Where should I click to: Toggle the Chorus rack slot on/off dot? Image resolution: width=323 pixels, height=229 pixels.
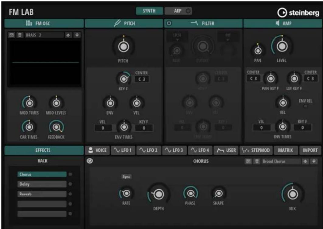[70, 174]
